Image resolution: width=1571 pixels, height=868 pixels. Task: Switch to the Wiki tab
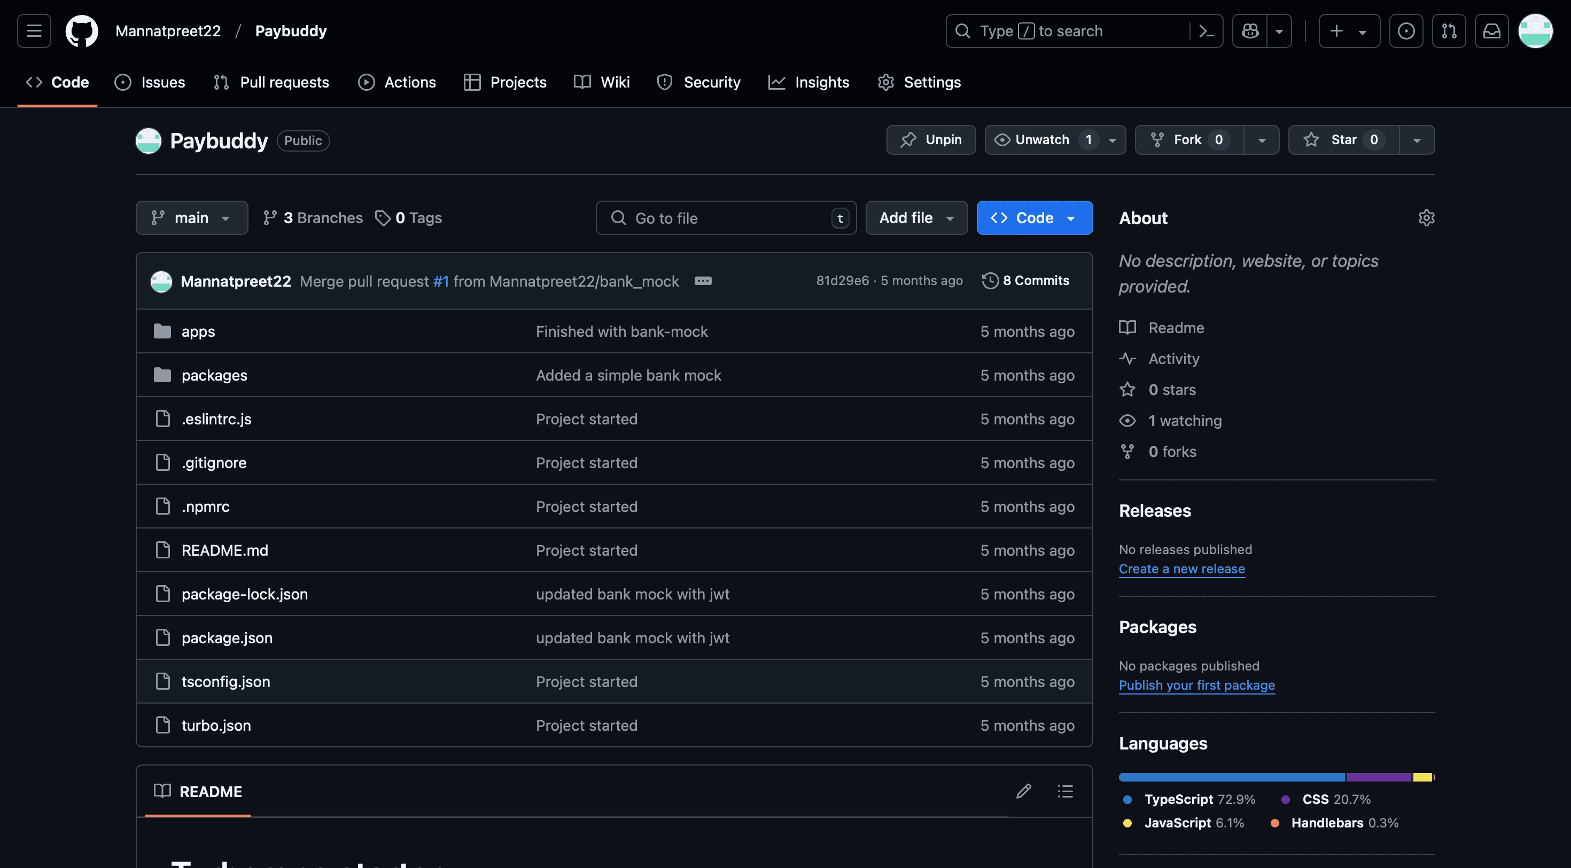click(602, 82)
